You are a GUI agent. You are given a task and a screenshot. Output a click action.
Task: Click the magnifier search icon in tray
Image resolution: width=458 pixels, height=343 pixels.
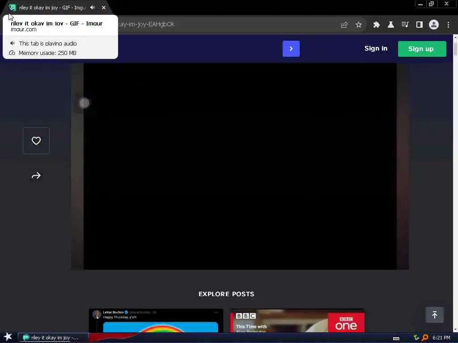(425, 338)
